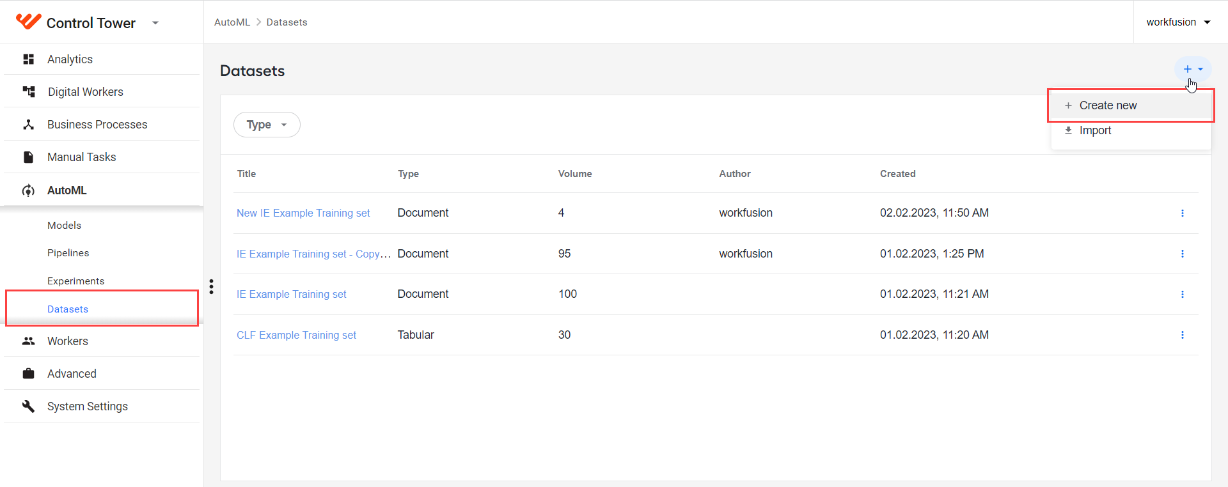Open actions menu for IE Example Training set - Copy

pos(1183,254)
